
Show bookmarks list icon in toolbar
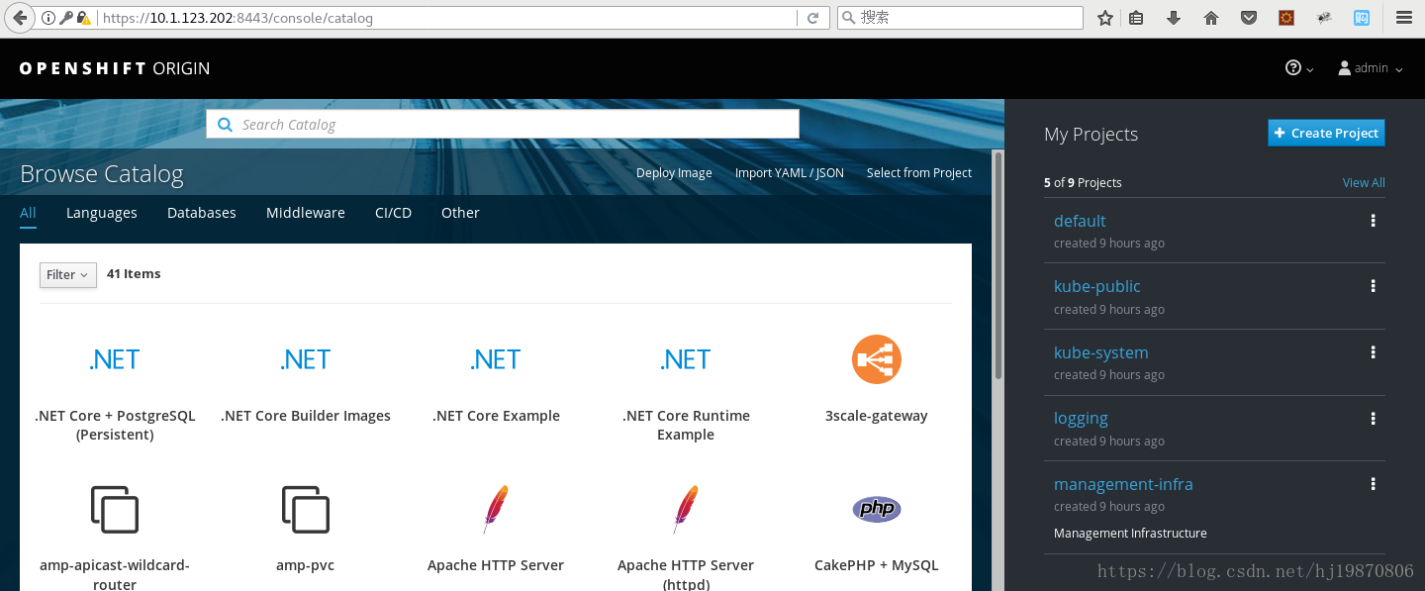1136,18
